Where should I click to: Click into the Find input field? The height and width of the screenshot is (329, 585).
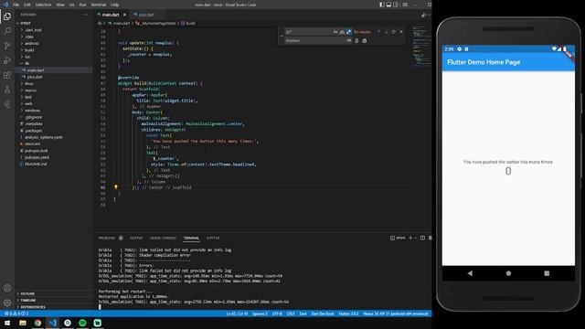click(309, 32)
